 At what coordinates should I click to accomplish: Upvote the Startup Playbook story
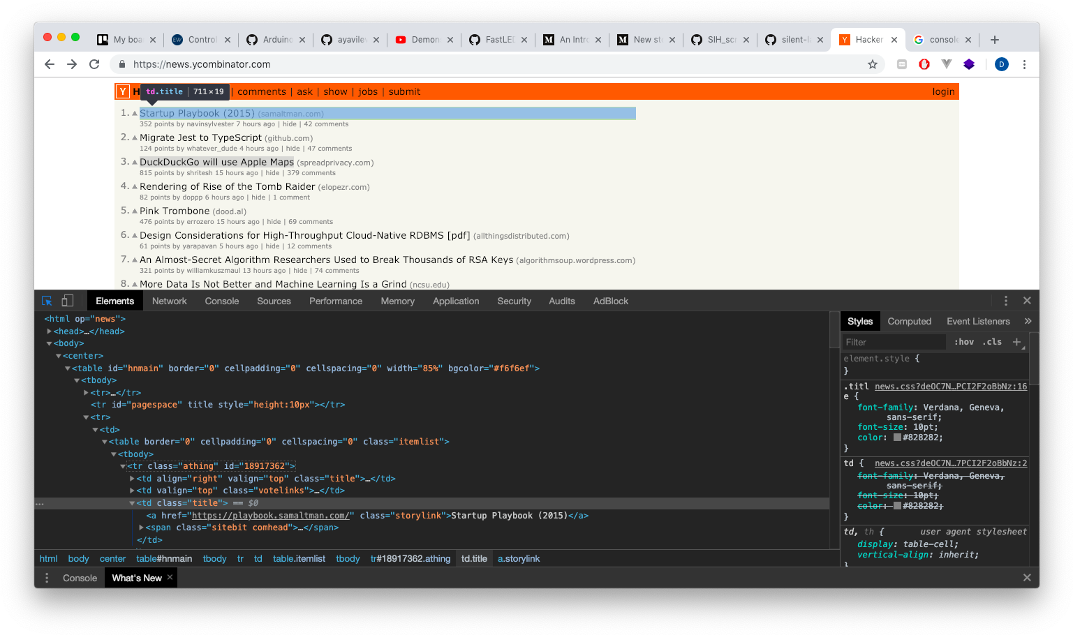(135, 113)
